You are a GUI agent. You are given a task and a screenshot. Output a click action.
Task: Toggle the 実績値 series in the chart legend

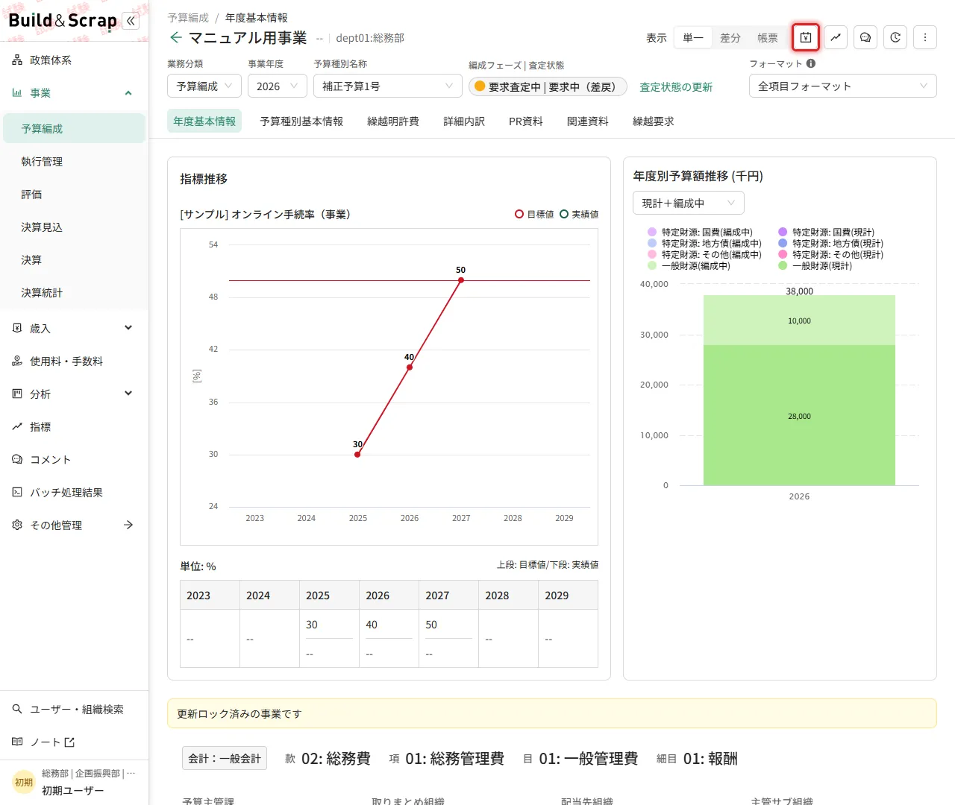[579, 215]
